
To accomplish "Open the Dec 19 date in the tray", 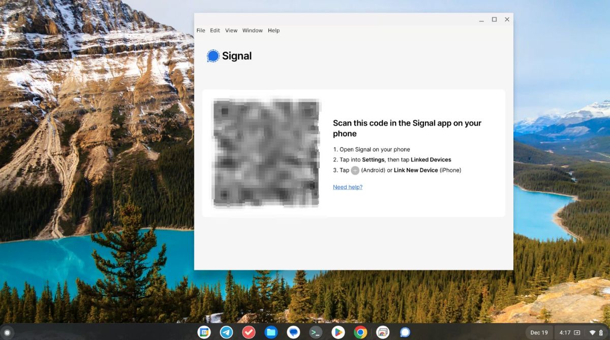I will pos(539,332).
